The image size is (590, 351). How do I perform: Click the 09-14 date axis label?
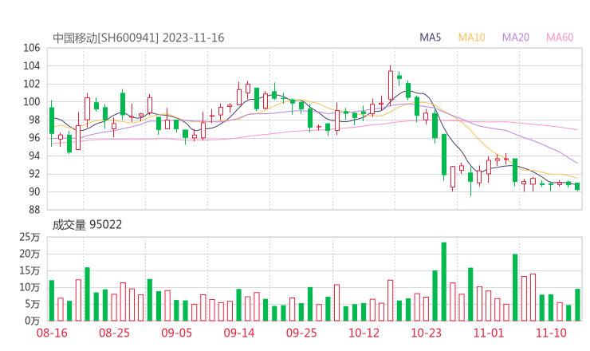point(239,333)
